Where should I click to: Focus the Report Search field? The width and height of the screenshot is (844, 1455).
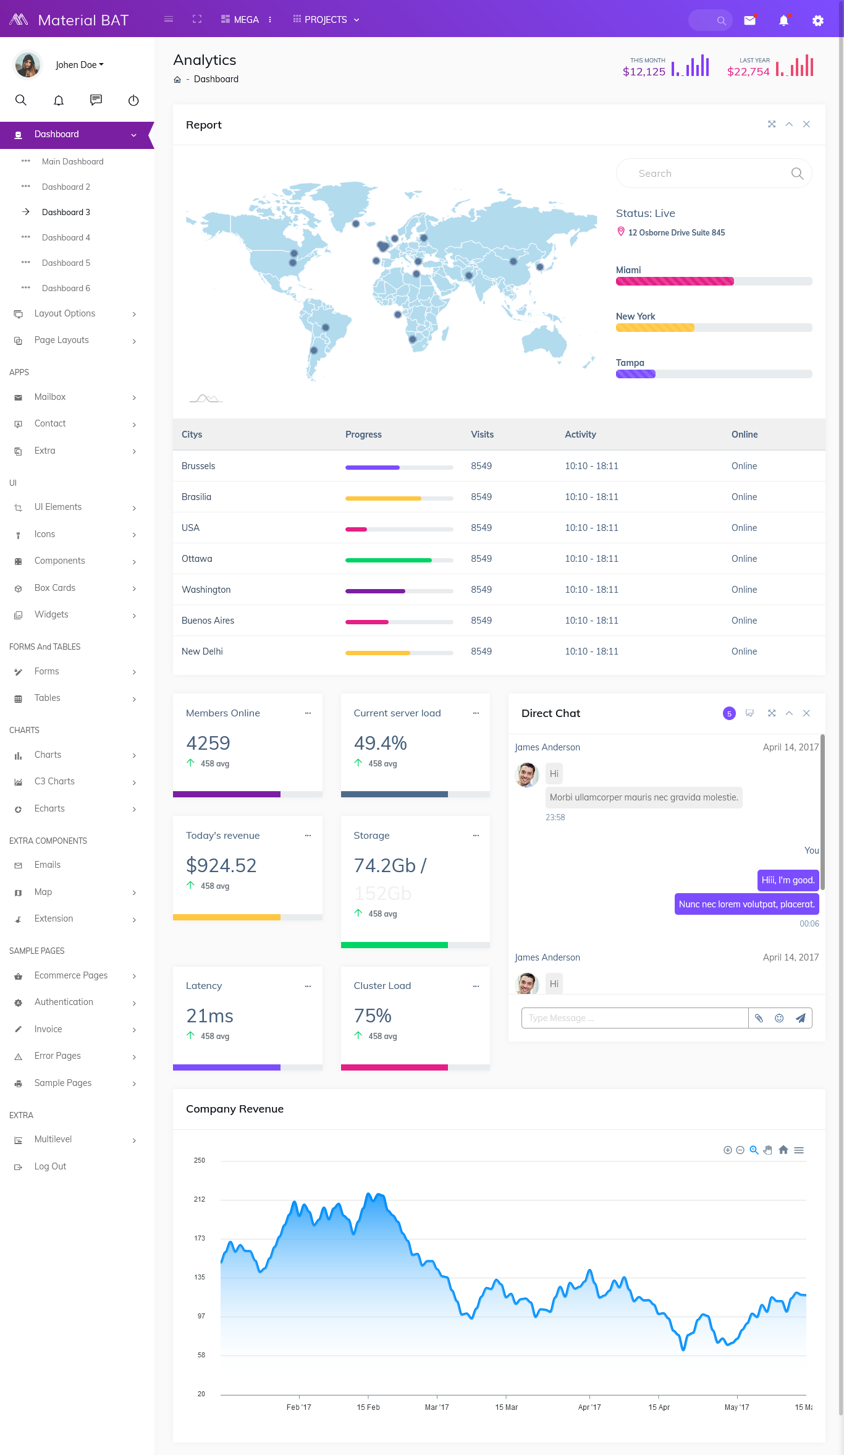coord(714,174)
